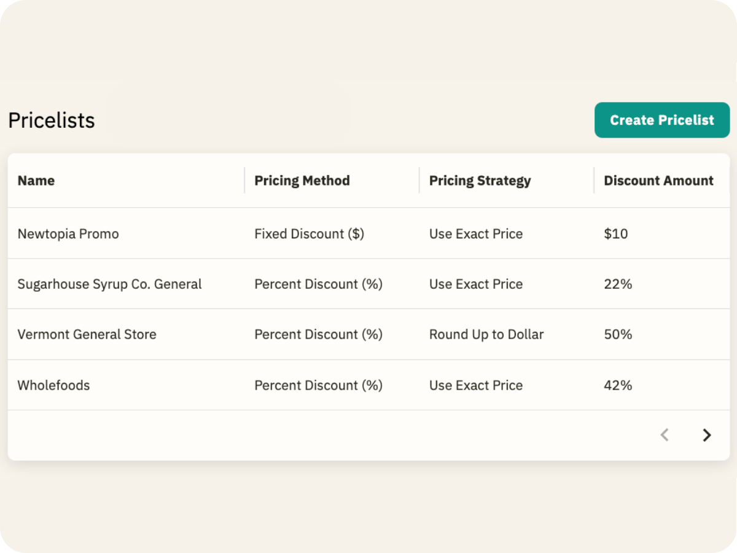Open the Newtopia Promo pricelist

[68, 233]
